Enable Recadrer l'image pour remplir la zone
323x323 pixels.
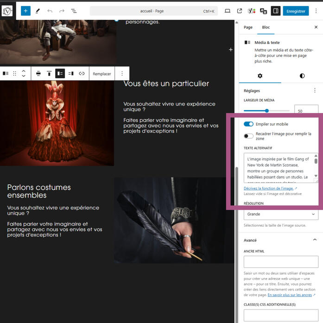[249, 136]
